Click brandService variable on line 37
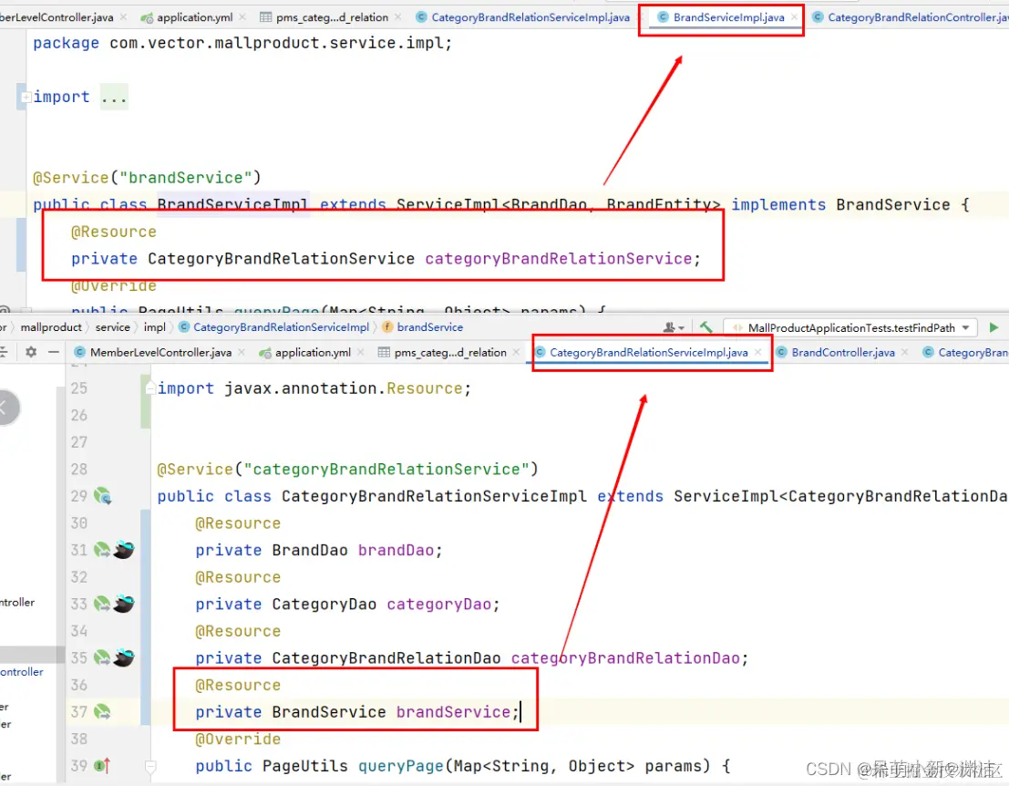 [x=453, y=712]
